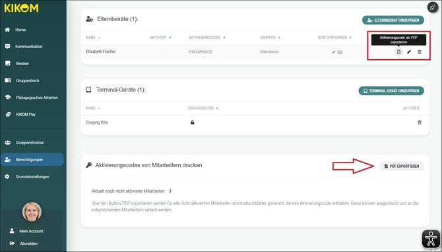Select Berechtigungen in sidebar
The image size is (442, 252).
(32, 159)
